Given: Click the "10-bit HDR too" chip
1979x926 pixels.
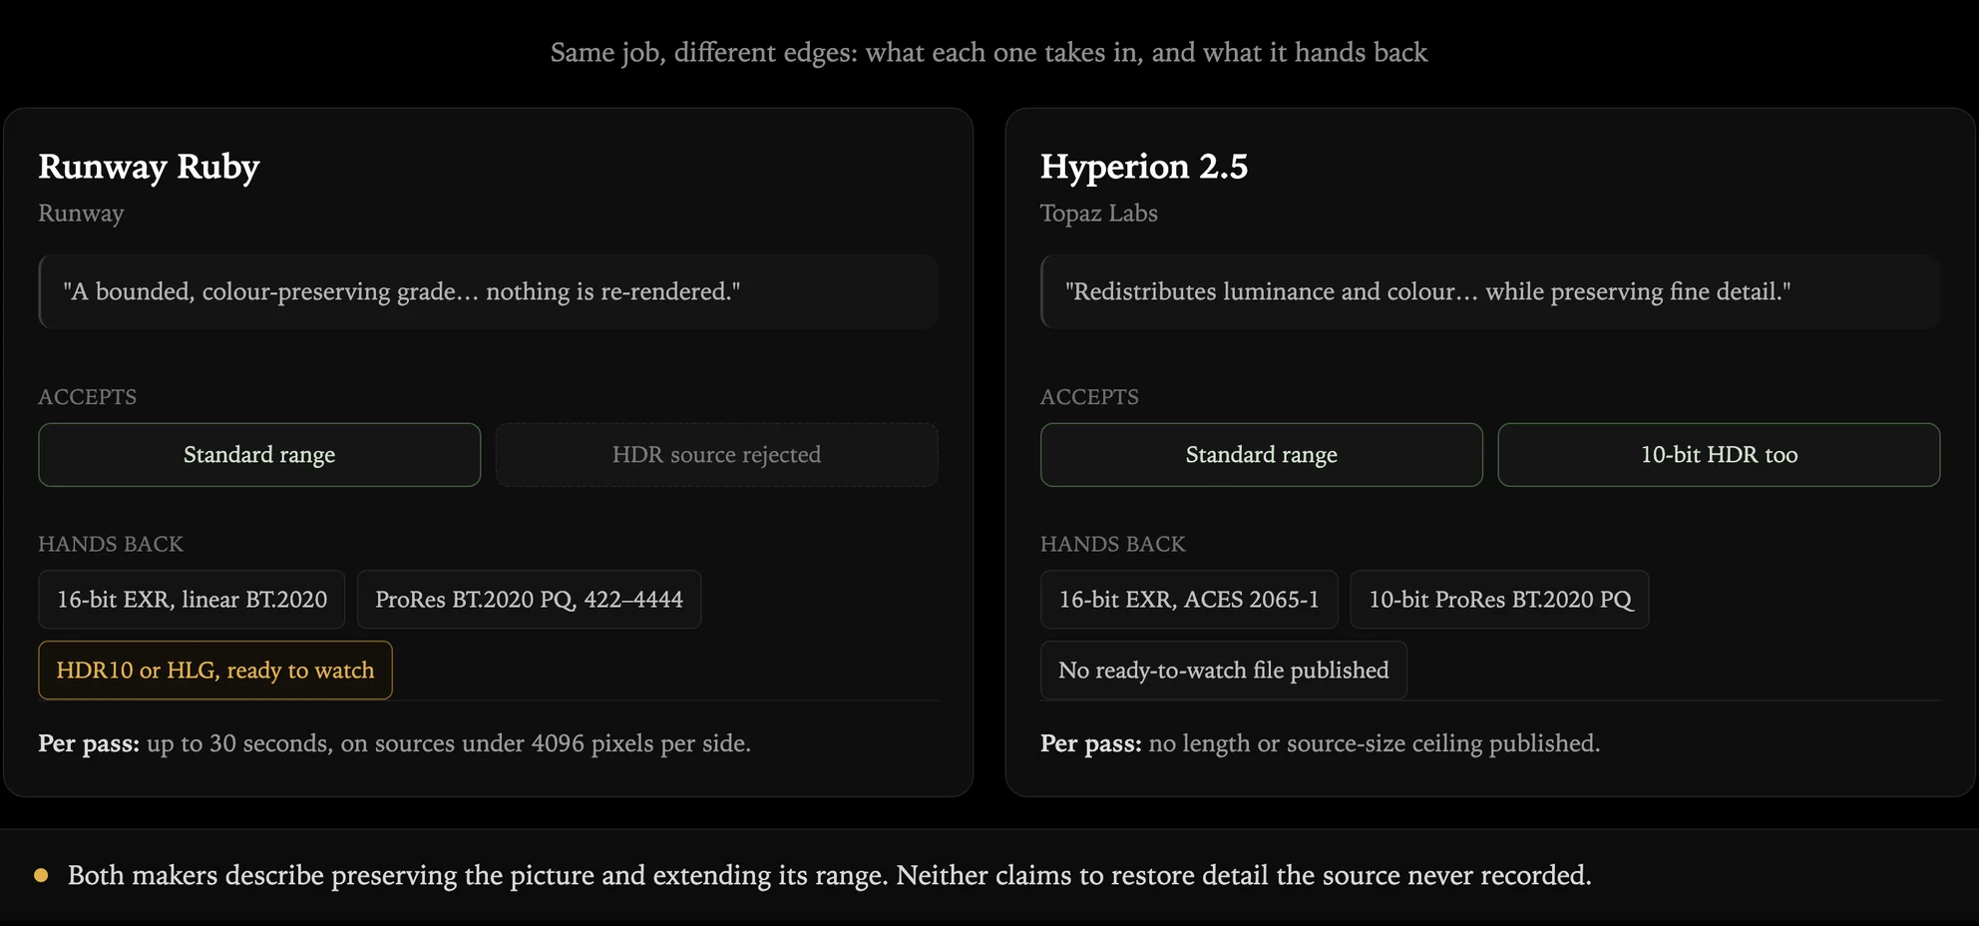Looking at the screenshot, I should (x=1719, y=455).
